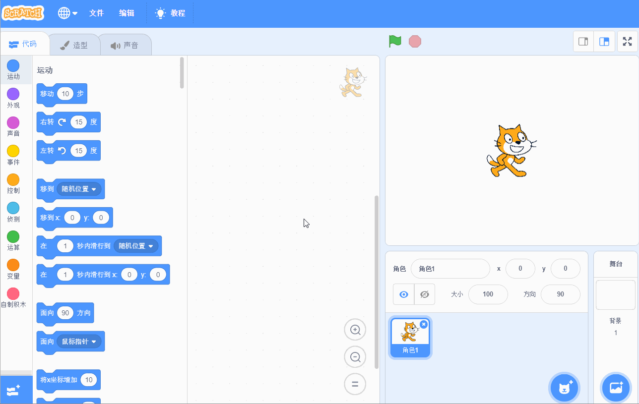Viewport: 639px width, 404px height.
Task: Select the 侦测 block category
Action: click(x=13, y=212)
